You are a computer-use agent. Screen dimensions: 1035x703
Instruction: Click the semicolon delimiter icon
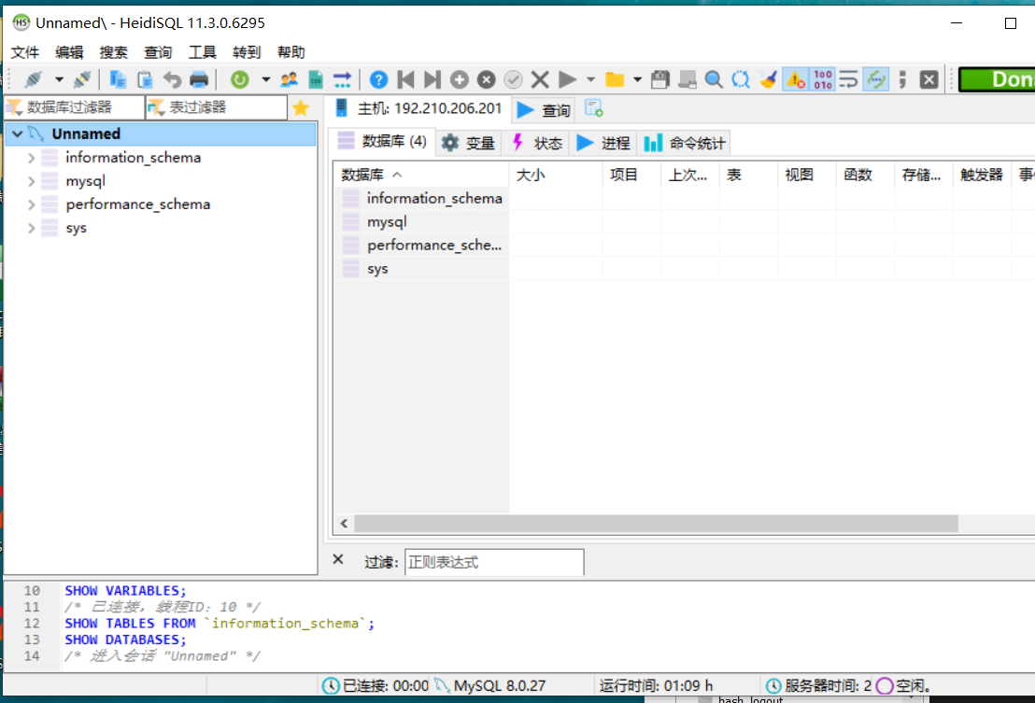[902, 79]
